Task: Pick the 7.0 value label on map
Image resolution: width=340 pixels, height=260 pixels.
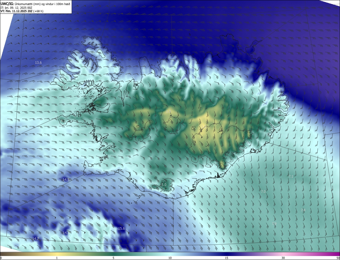Action: pyautogui.click(x=263, y=191)
